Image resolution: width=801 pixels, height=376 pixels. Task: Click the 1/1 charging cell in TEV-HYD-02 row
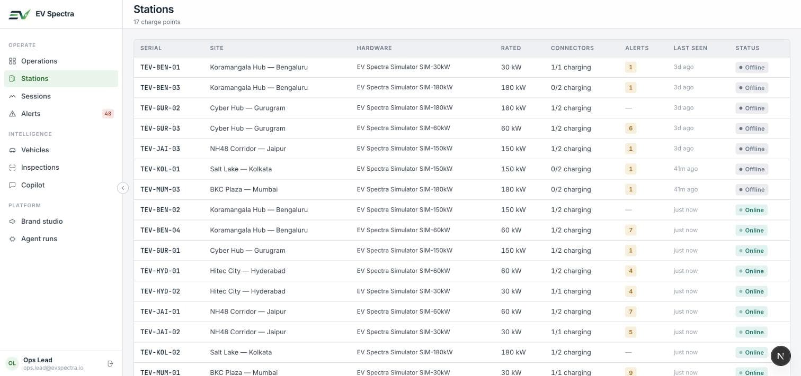571,291
